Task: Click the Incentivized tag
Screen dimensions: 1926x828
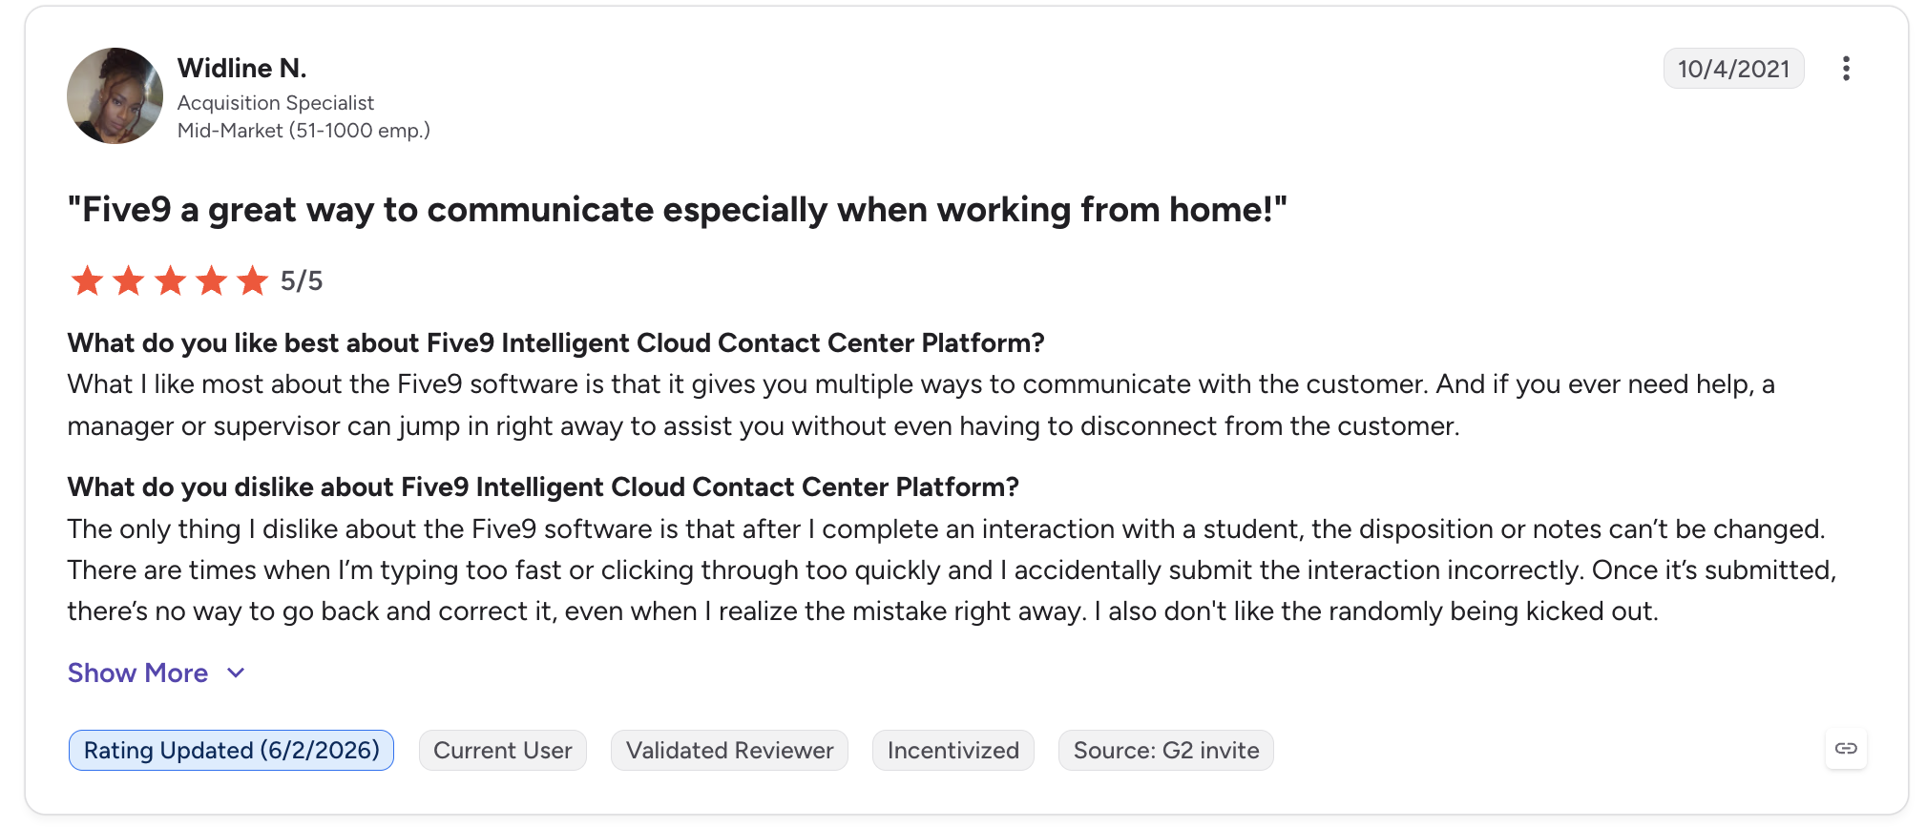Action: pos(953,750)
